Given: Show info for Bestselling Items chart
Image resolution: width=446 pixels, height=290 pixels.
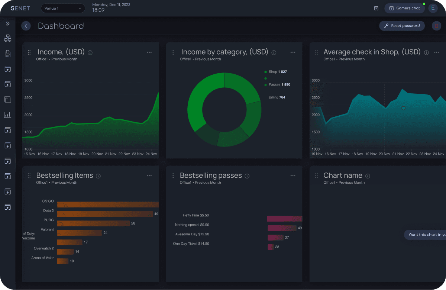Looking at the screenshot, I should 98,176.
